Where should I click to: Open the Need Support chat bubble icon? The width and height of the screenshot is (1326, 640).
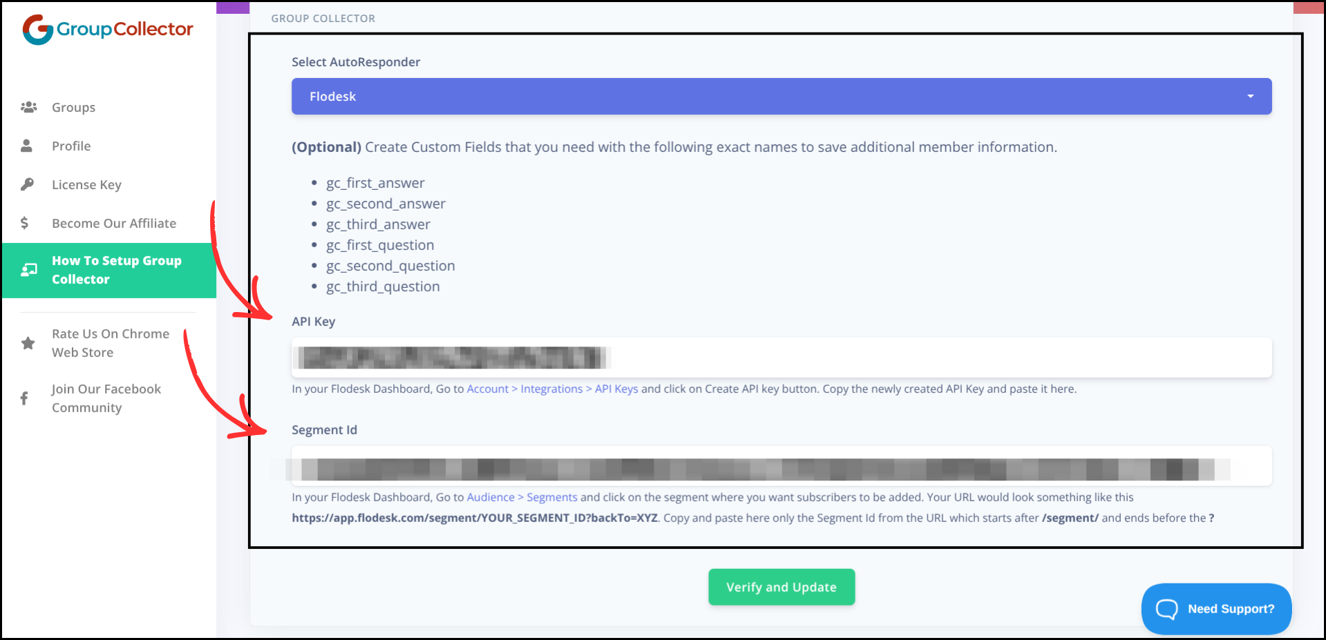tap(1166, 609)
